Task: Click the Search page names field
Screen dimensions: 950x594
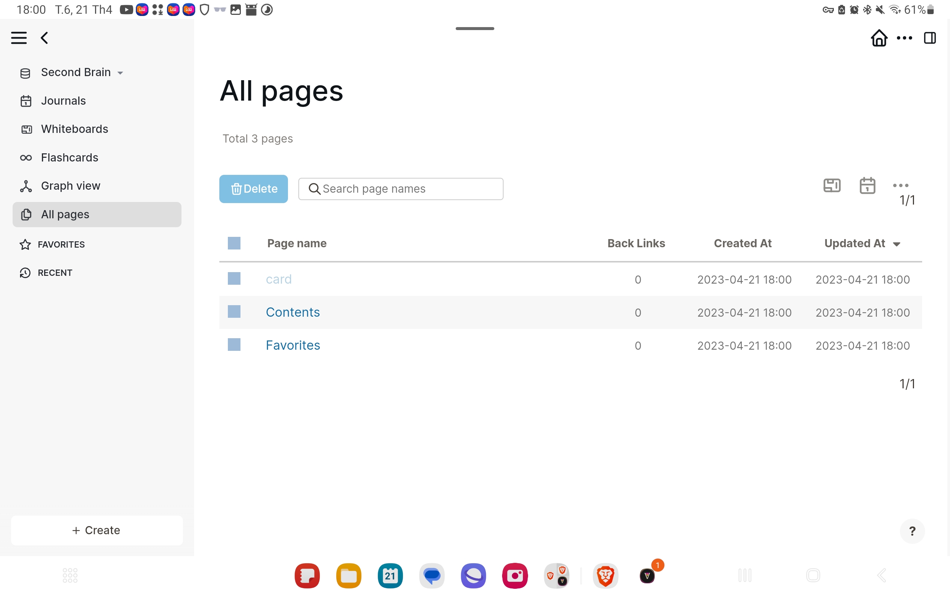Action: coord(400,189)
